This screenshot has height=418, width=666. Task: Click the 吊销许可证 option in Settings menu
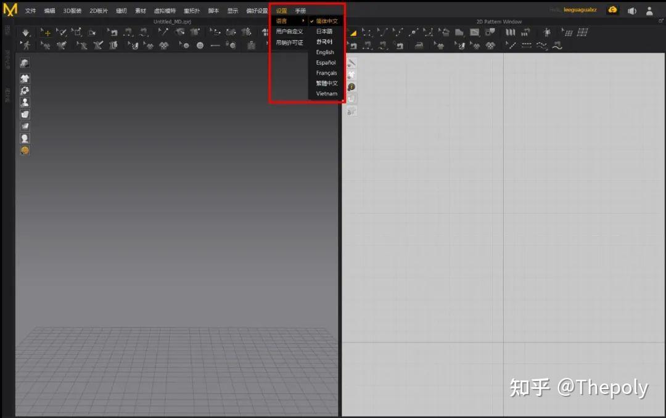tap(289, 41)
